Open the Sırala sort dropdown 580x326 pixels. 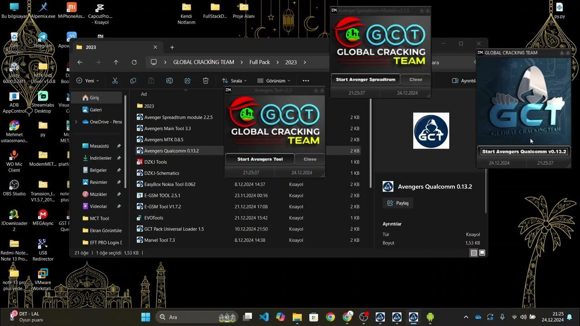(234, 81)
